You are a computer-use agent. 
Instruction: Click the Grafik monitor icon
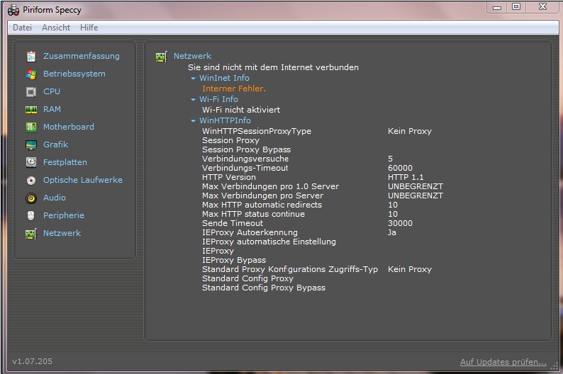tap(31, 145)
